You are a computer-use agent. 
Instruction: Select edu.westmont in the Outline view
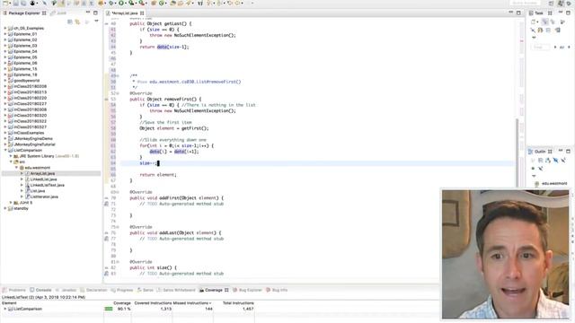551,183
